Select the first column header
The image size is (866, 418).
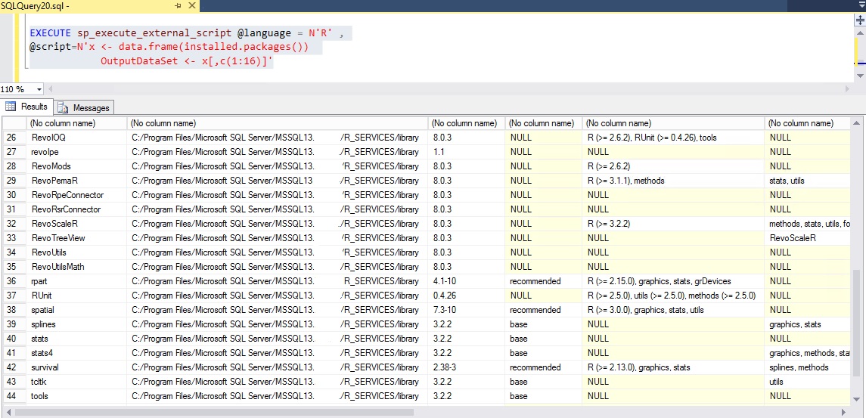pos(76,123)
